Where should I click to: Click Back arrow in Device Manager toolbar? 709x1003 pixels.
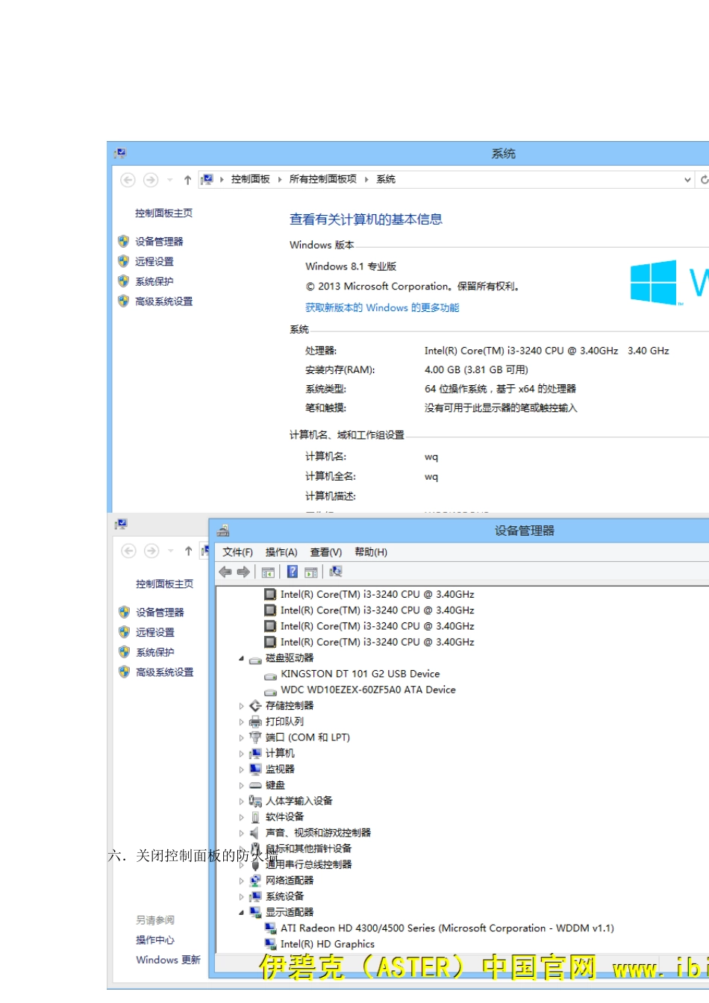[225, 572]
